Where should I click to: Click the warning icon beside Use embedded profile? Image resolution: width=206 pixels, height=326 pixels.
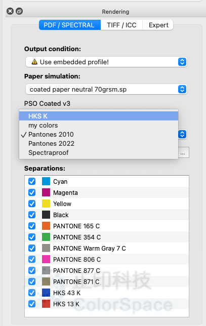34,62
